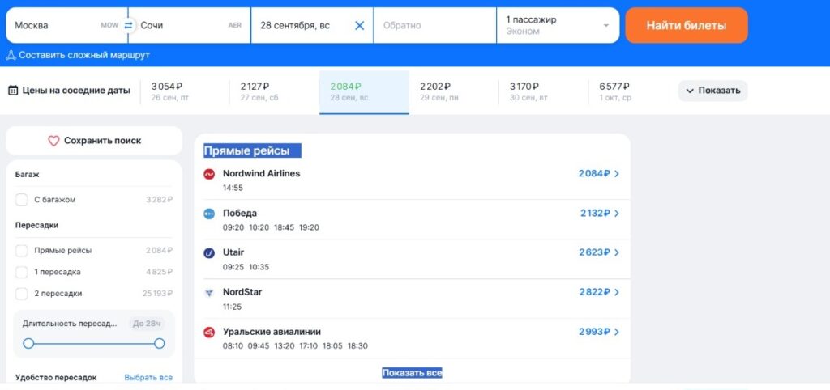Open Победа chevron at 2132₽
The width and height of the screenshot is (830, 390).
[x=617, y=213]
